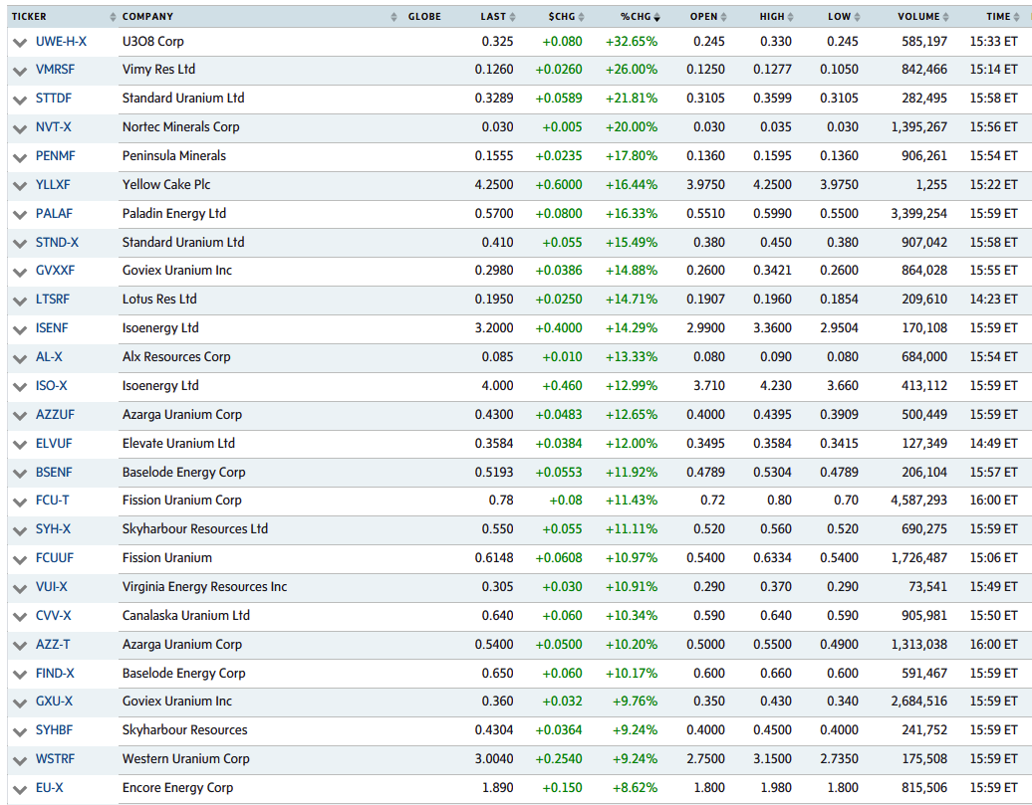Select the 14:23 ET time cell

(x=993, y=300)
